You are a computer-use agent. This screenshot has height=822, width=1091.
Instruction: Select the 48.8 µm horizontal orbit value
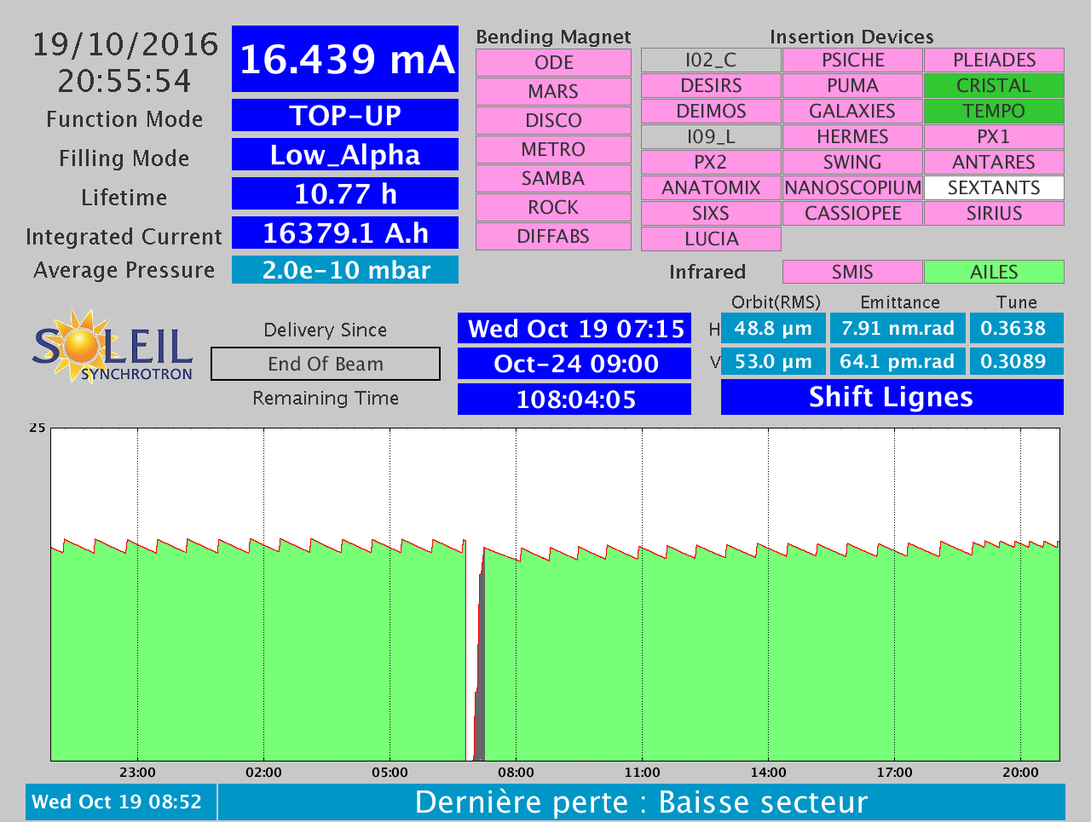pos(773,328)
